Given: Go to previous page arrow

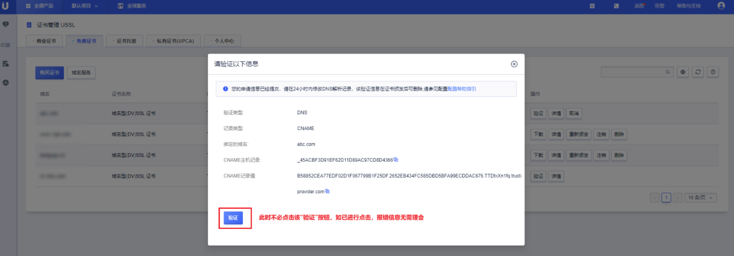Looking at the screenshot, I should [x=655, y=198].
